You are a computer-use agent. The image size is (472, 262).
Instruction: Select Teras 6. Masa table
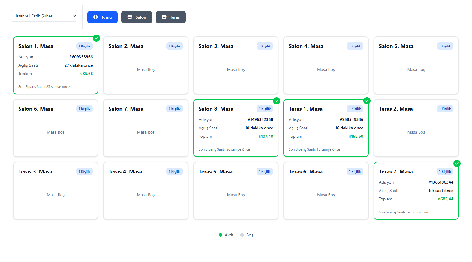coord(326,191)
